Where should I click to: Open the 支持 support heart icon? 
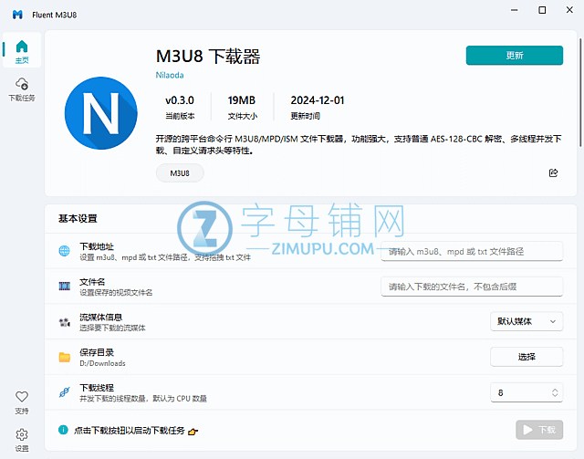coord(22,402)
